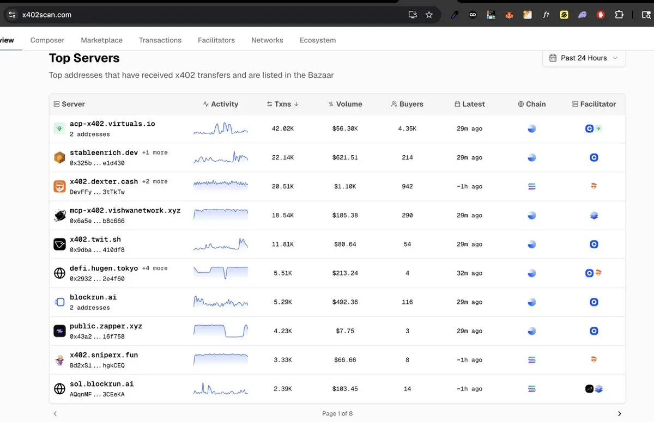Screen dimensions: 654x422
Task: Bookmark this page with the star icon
Action: pos(429,15)
